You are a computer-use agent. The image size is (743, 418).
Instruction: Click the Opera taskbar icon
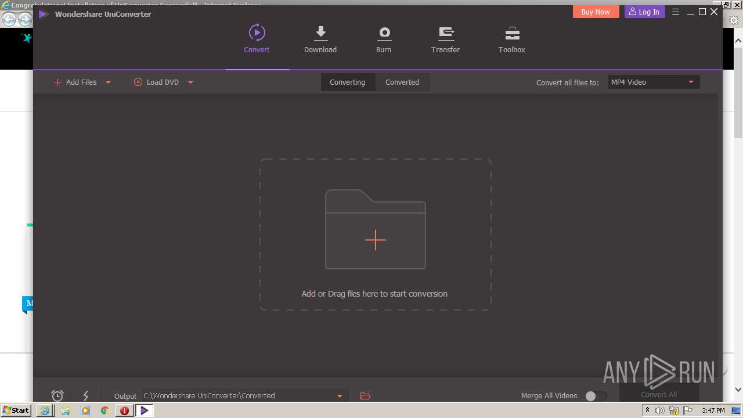tap(124, 410)
